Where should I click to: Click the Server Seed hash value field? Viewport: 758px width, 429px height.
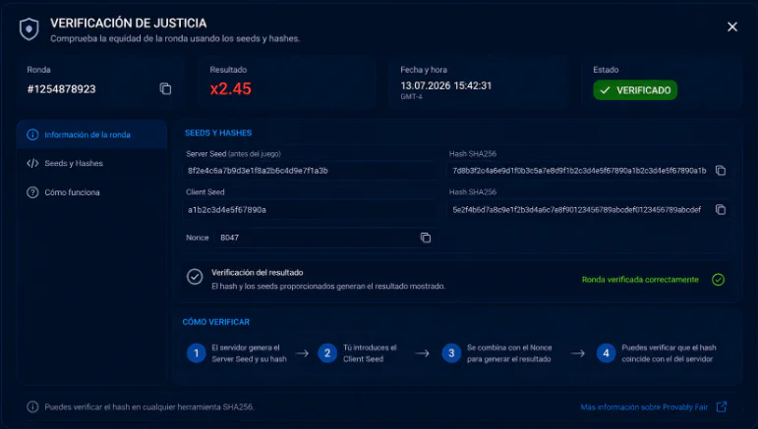pyautogui.click(x=588, y=171)
